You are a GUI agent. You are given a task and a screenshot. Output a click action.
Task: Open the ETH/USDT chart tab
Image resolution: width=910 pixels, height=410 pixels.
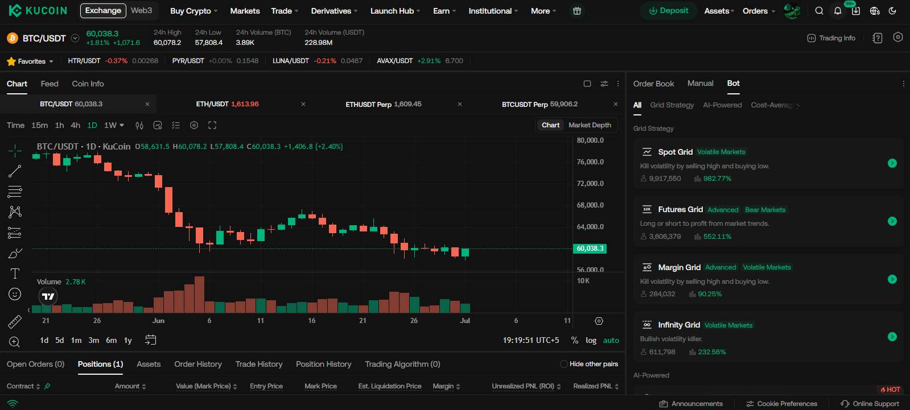(227, 104)
